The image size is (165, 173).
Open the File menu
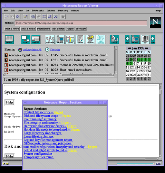[6, 11]
